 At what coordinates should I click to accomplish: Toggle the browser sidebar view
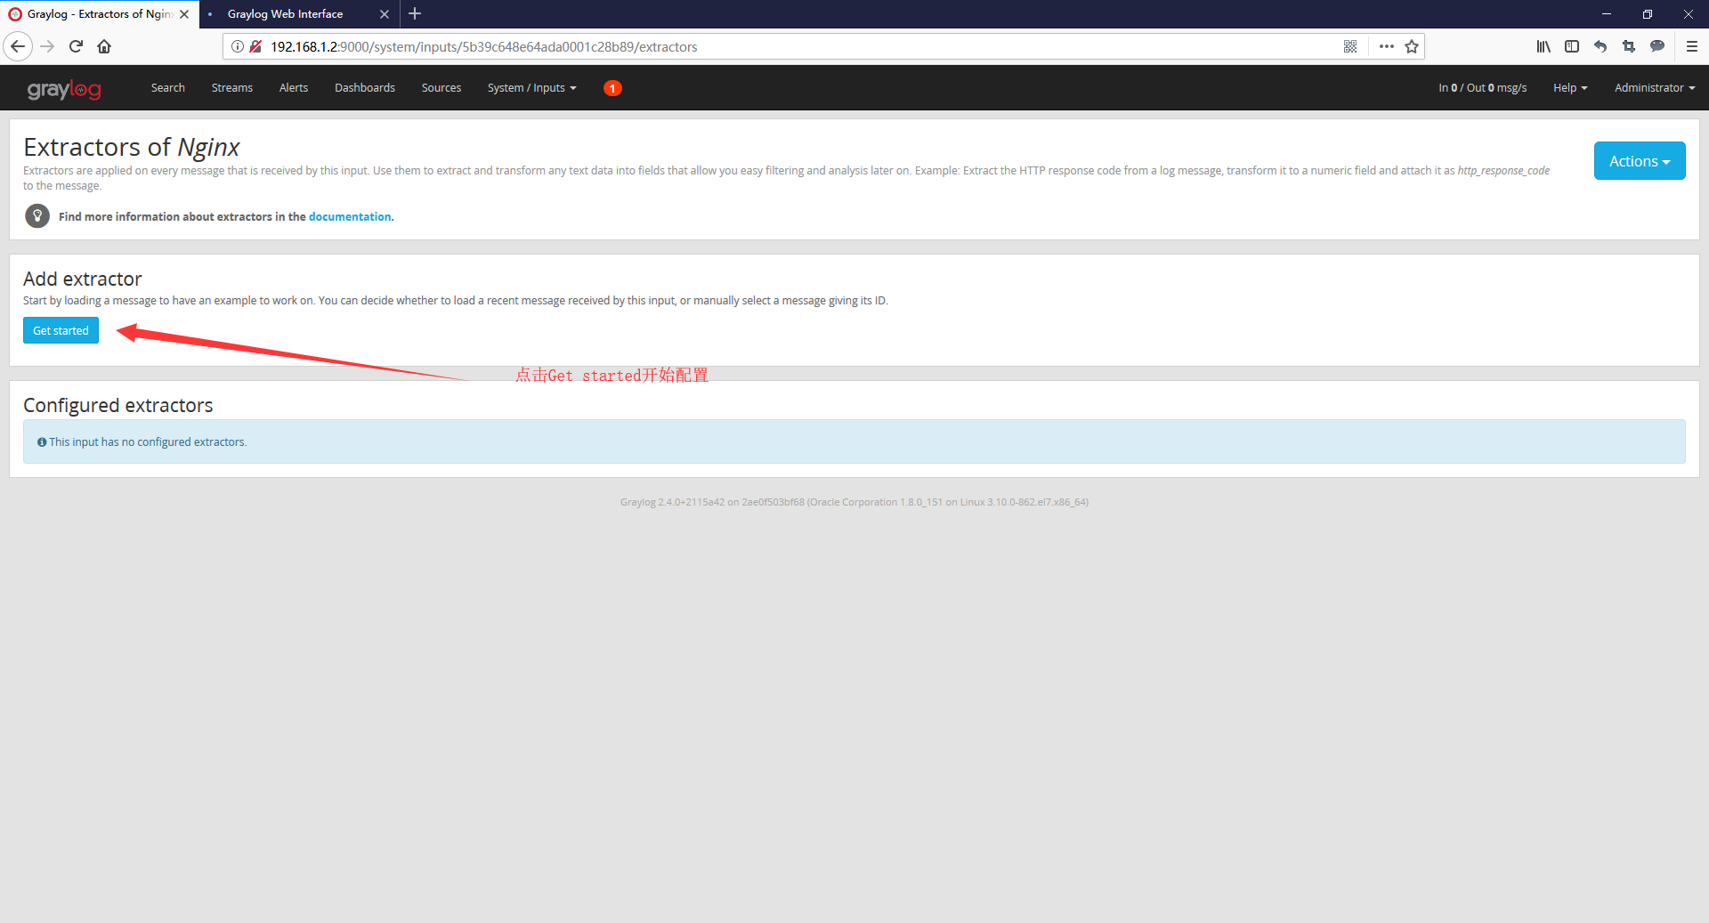point(1572,46)
